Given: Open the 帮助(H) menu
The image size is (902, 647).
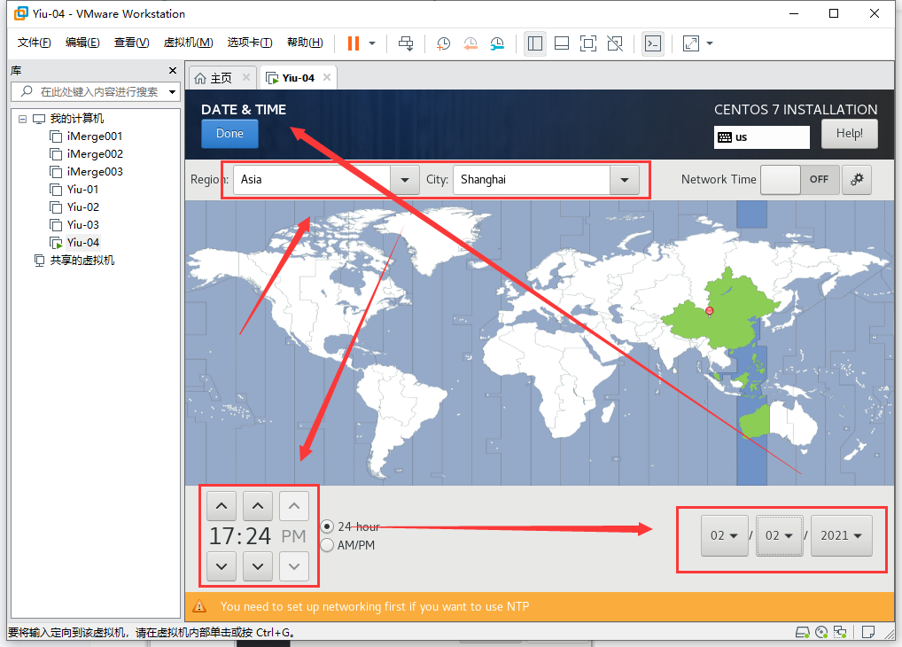Looking at the screenshot, I should point(305,43).
